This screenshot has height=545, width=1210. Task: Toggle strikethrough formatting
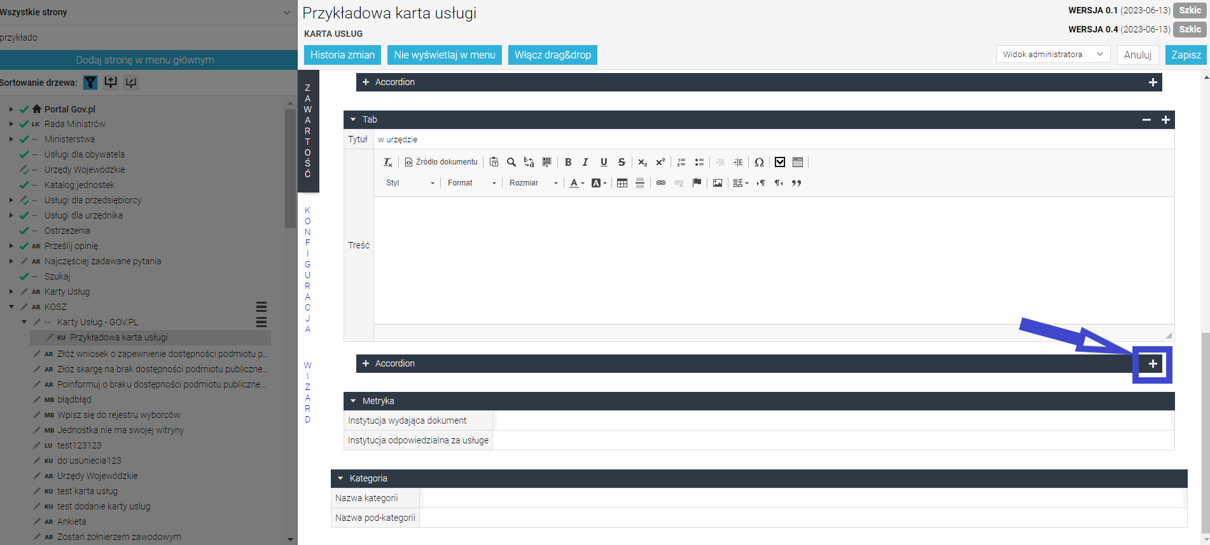point(622,163)
